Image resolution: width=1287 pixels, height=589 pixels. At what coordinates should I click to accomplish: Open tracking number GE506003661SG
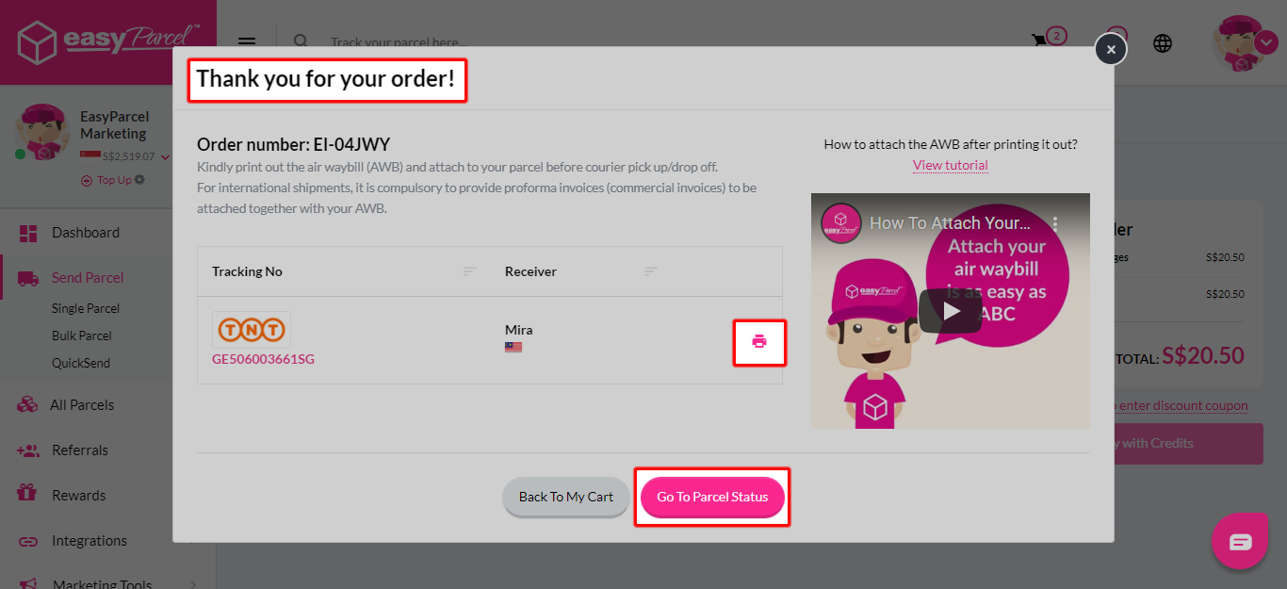(263, 359)
